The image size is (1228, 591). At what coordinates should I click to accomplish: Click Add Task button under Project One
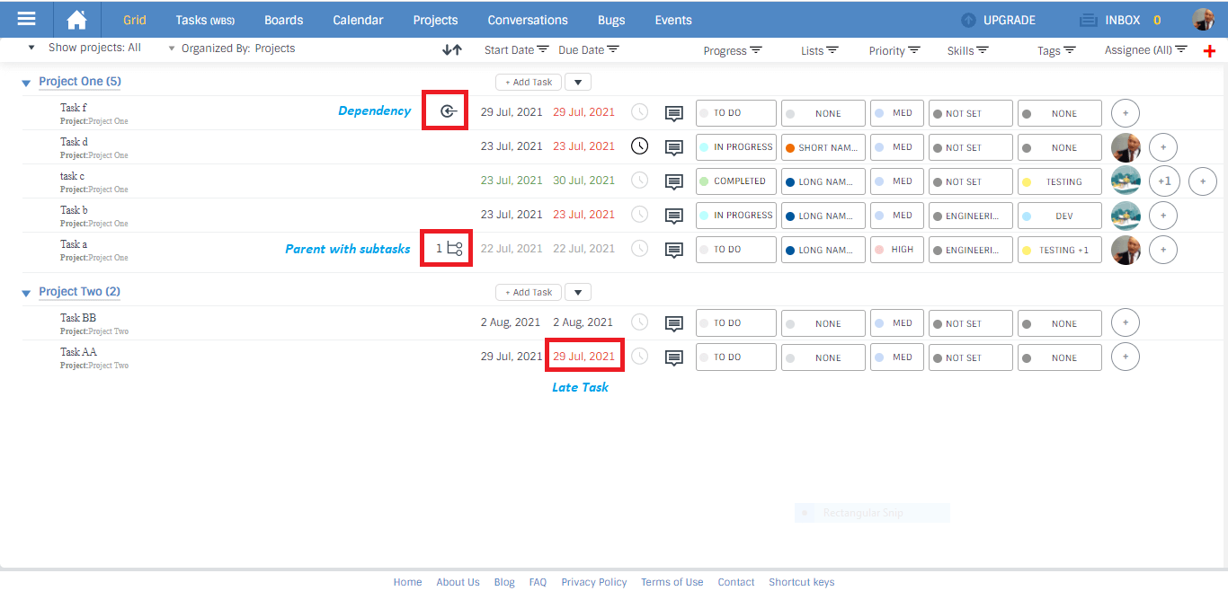coord(529,82)
